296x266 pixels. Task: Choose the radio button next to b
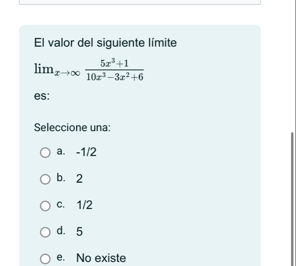pos(45,180)
